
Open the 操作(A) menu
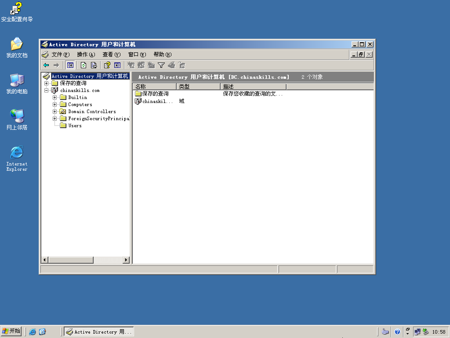(86, 54)
